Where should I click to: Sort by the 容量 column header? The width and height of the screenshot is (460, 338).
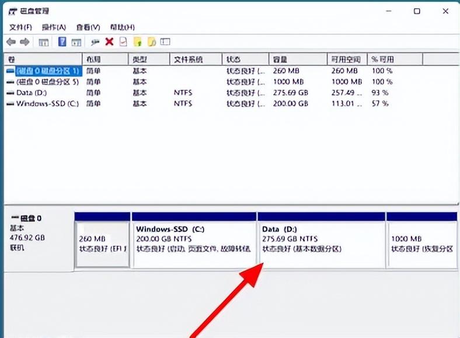click(280, 59)
